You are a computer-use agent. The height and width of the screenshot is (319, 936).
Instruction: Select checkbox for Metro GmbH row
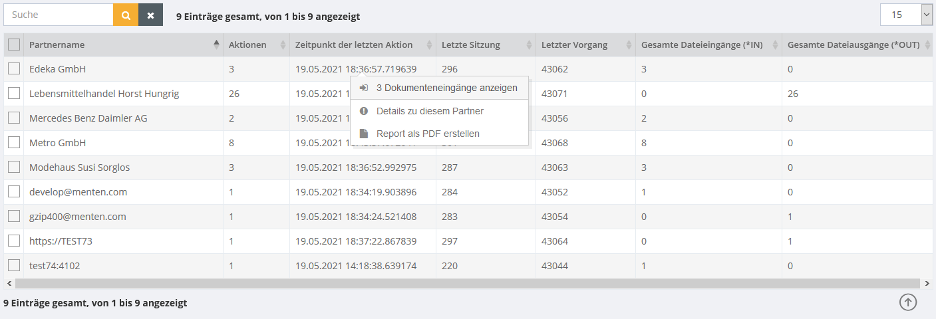14,142
